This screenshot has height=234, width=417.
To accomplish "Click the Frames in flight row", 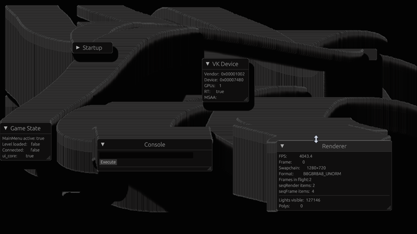I will click(x=295, y=179).
